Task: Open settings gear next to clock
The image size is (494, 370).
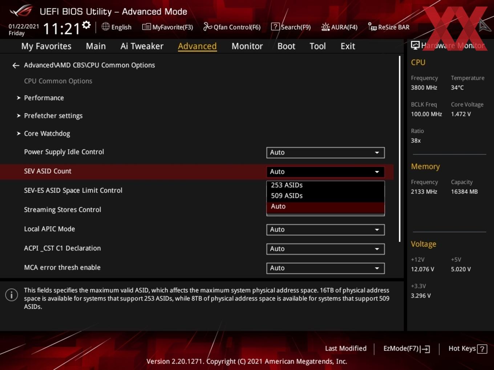Action: (86, 25)
